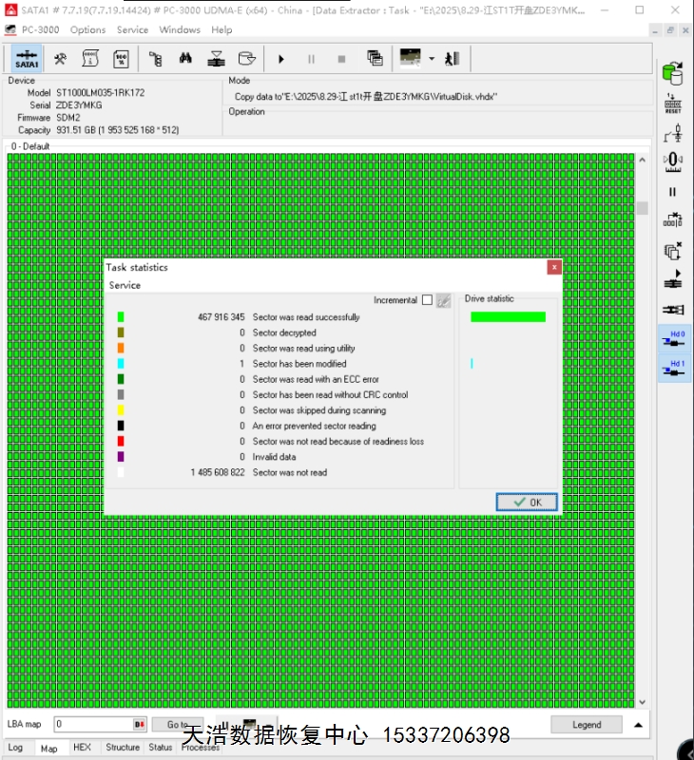Click the SATA1 port toolbar icon

click(27, 59)
